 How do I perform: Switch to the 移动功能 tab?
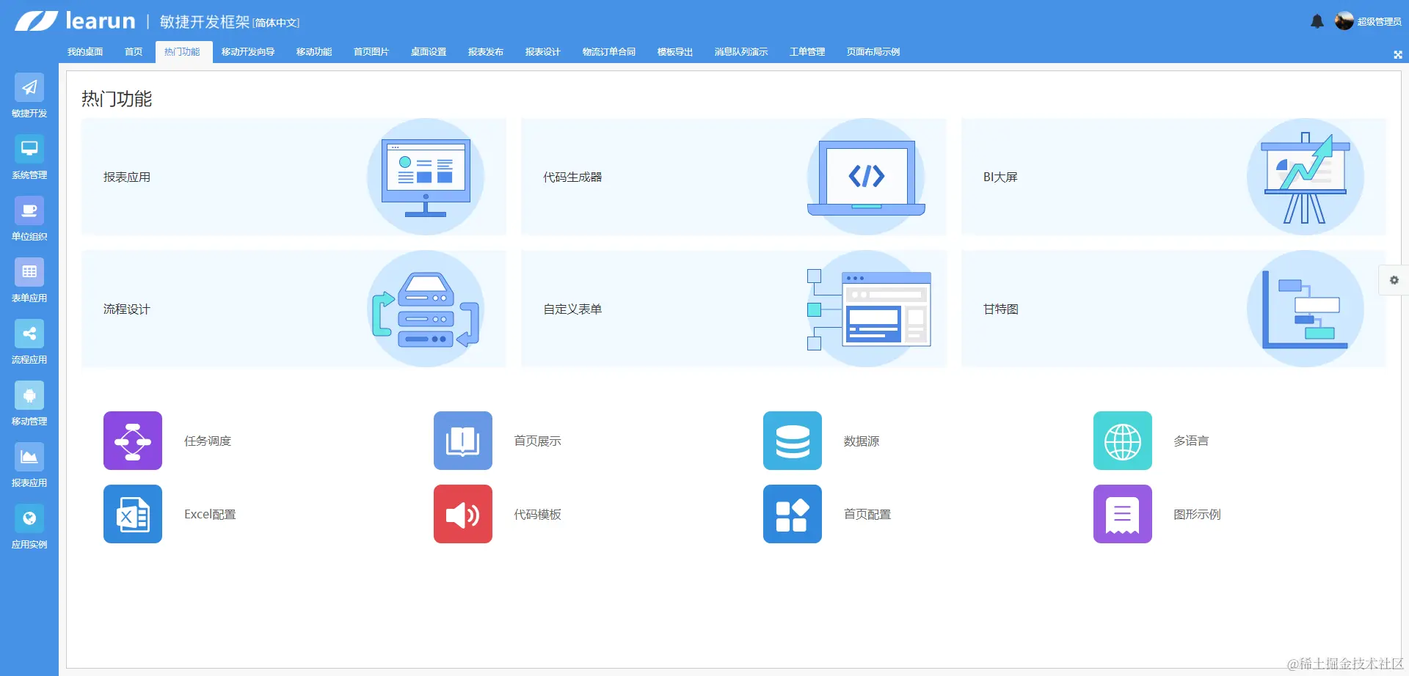(x=314, y=52)
